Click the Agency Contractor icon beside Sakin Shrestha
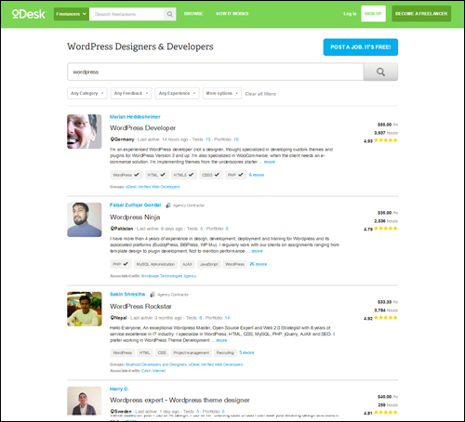The image size is (465, 422). 153,295
